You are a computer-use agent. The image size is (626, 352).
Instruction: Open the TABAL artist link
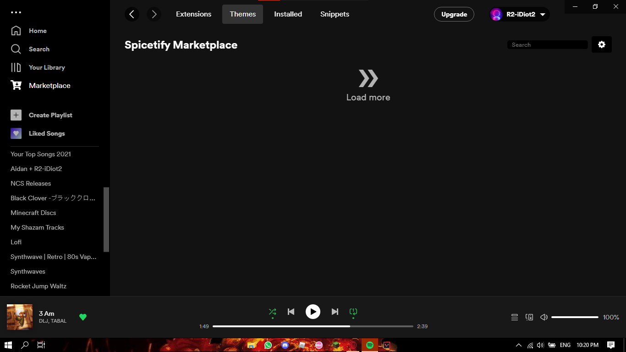click(59, 321)
